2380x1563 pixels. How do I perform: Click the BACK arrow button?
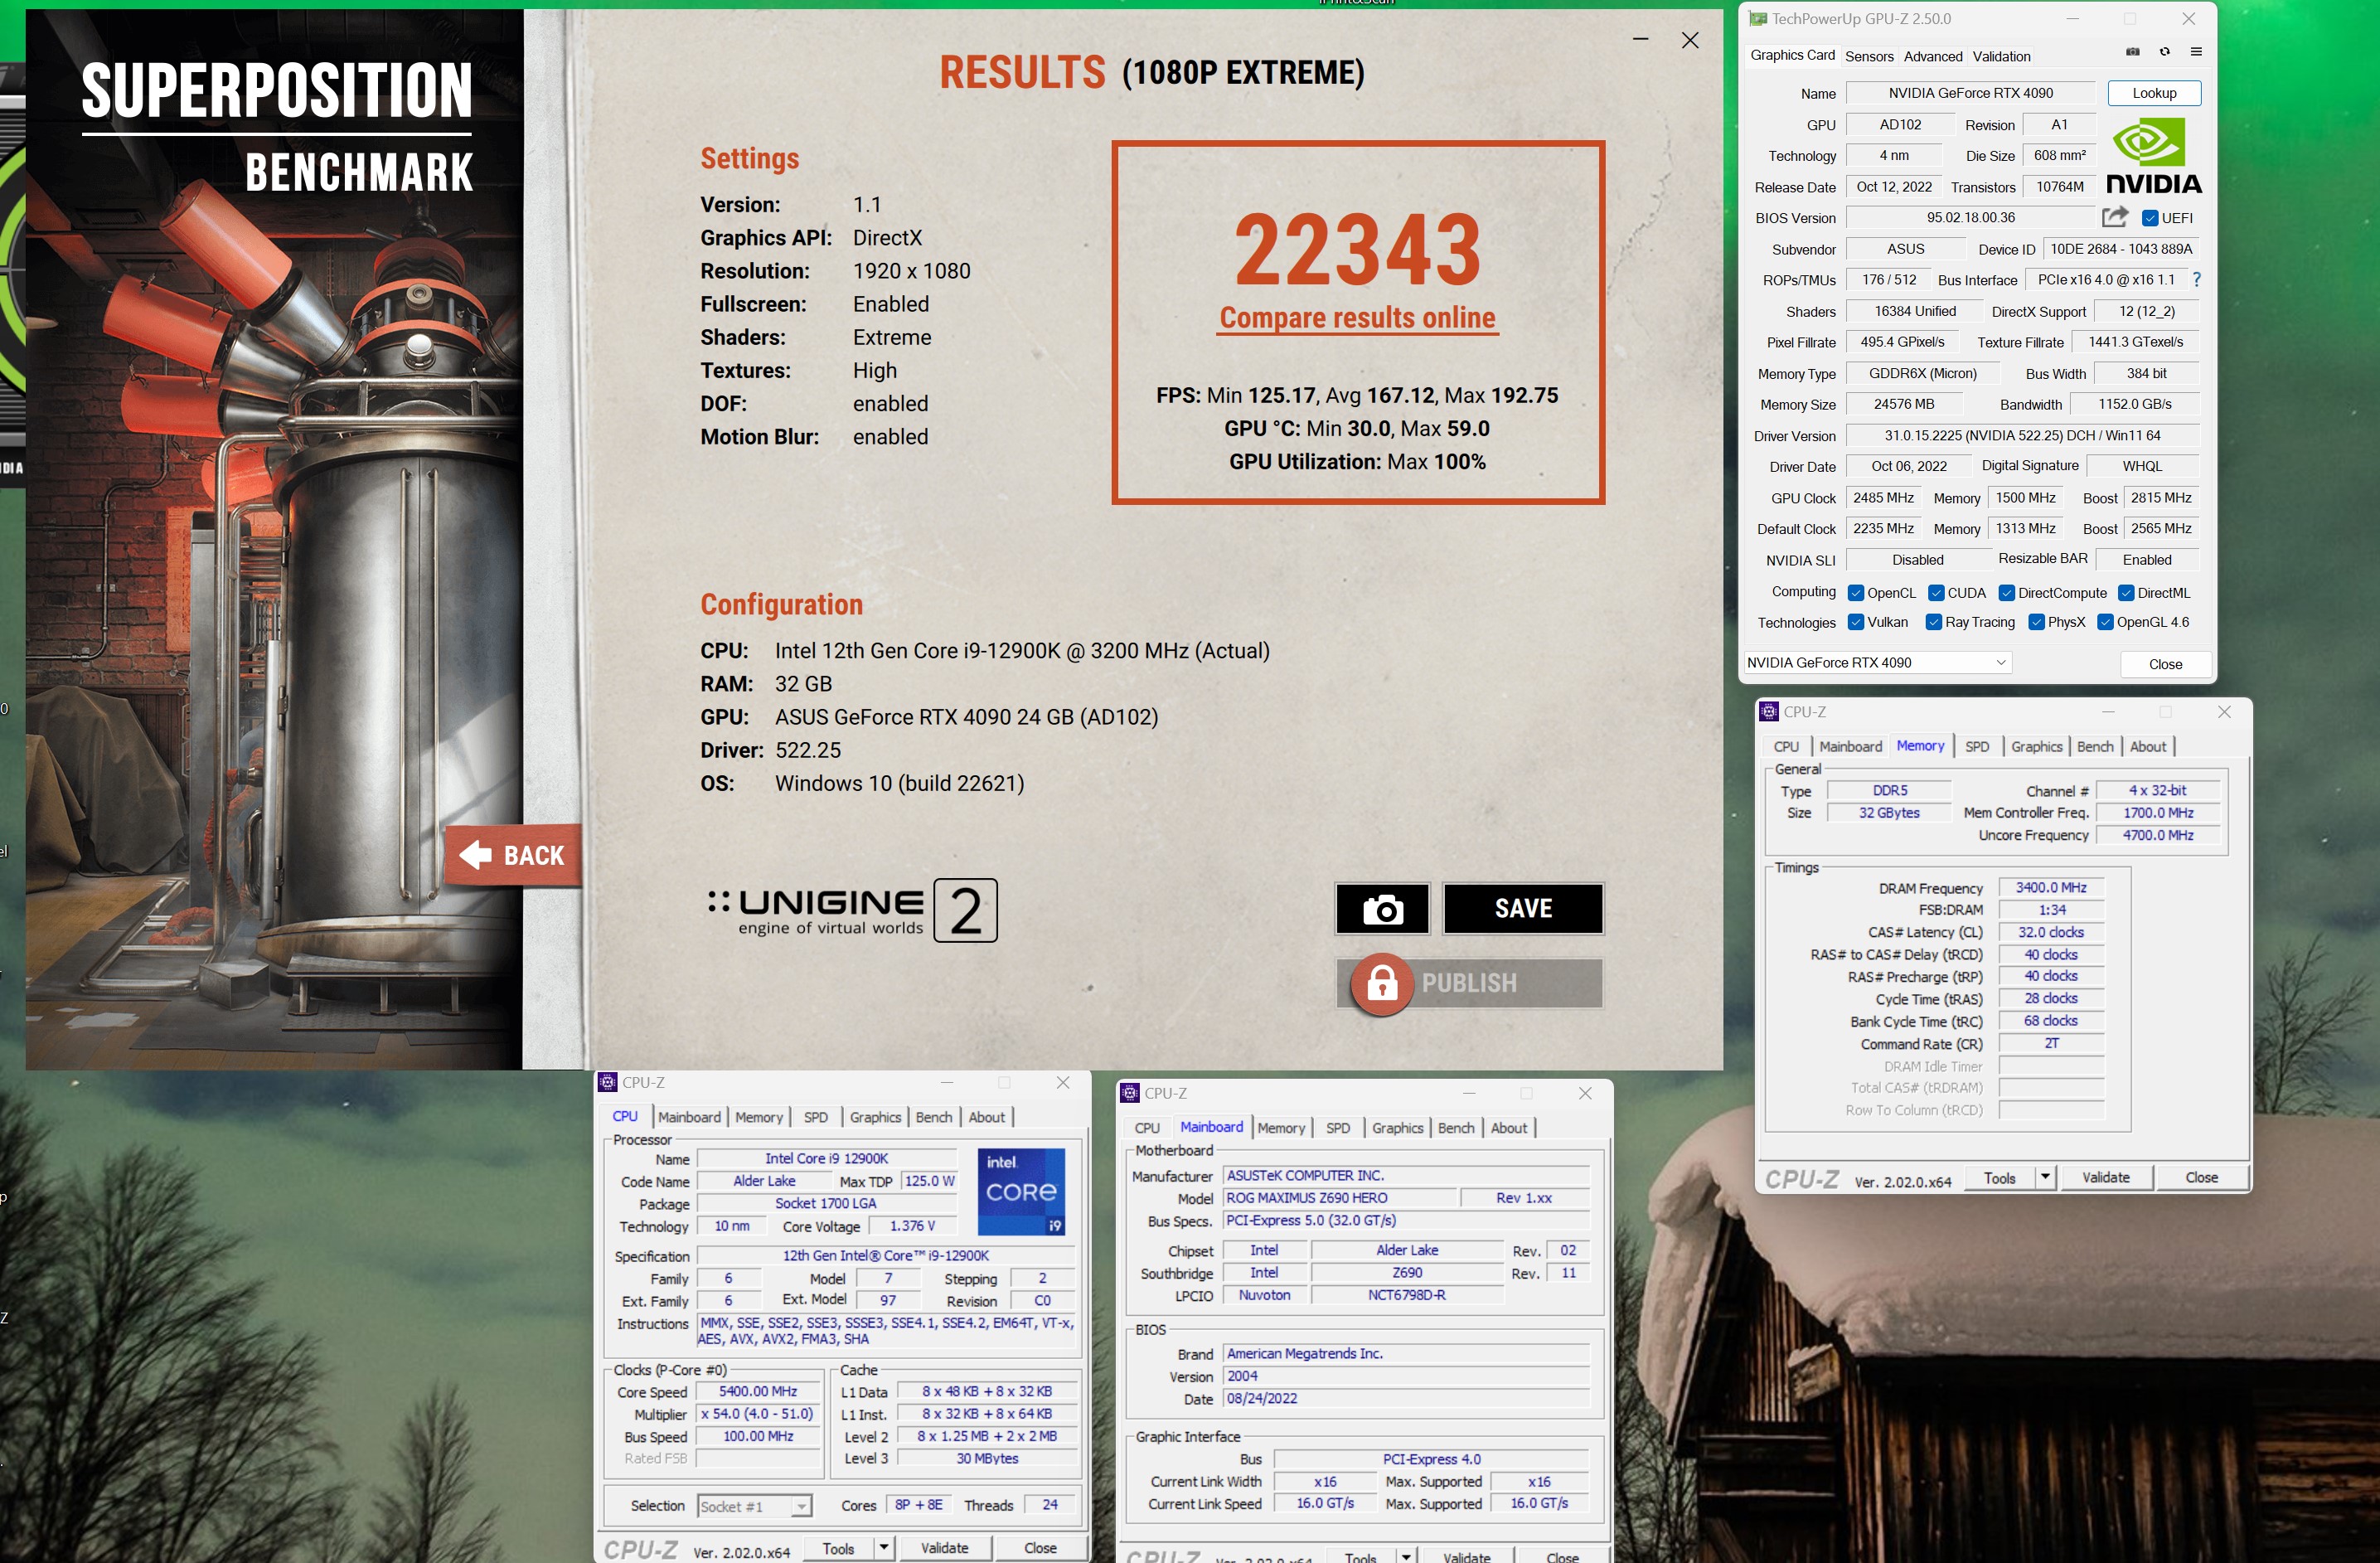(x=513, y=855)
